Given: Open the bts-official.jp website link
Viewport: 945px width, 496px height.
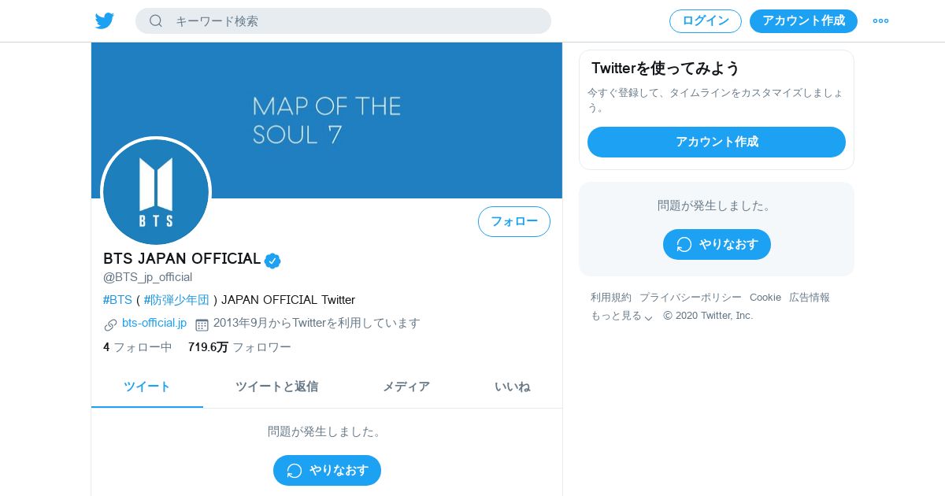Looking at the screenshot, I should pos(154,323).
